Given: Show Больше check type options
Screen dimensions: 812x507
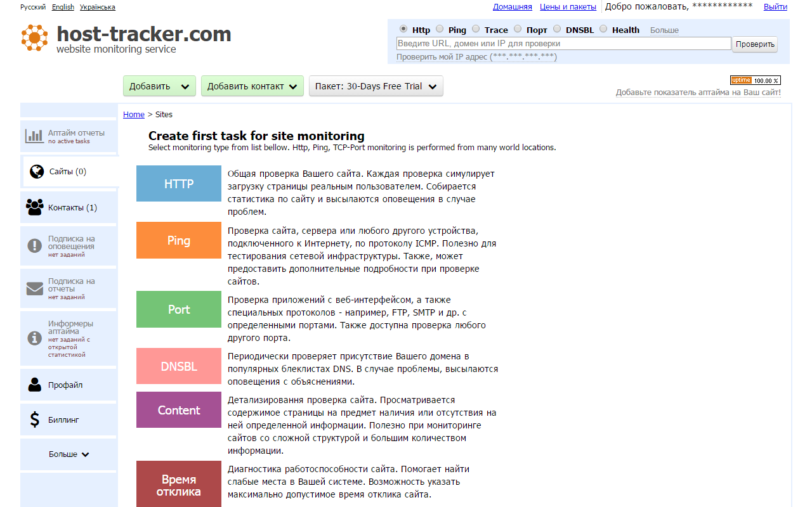Looking at the screenshot, I should click(x=664, y=30).
